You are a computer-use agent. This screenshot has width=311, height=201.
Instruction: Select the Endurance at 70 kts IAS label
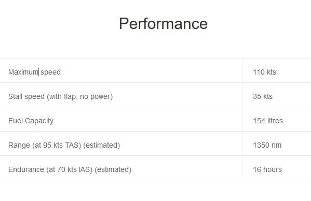[x=70, y=169]
